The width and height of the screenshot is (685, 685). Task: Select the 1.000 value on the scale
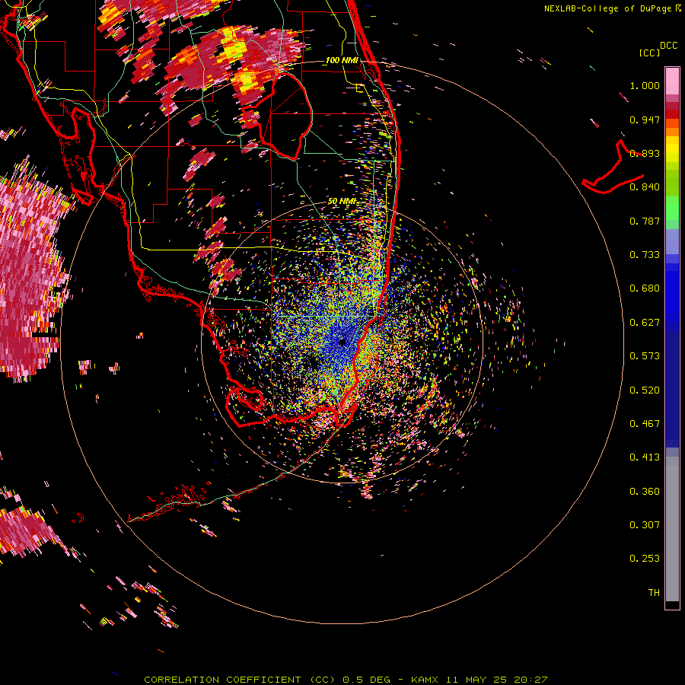tap(645, 85)
